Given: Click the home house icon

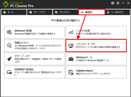Looking at the screenshot, I should click(x=4, y=12).
